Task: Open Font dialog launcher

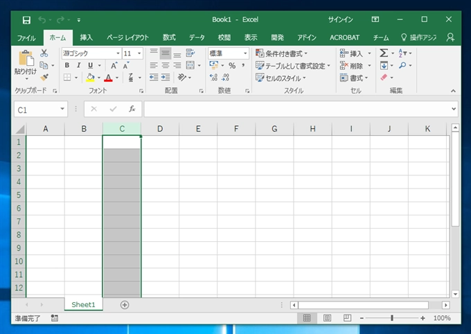Action: tap(141, 91)
